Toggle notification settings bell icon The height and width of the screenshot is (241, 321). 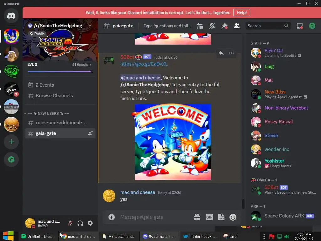[x=212, y=26]
